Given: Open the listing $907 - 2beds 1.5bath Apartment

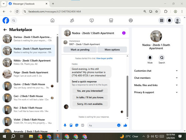Looking at the screenshot, I should pyautogui.click(x=84, y=44).
